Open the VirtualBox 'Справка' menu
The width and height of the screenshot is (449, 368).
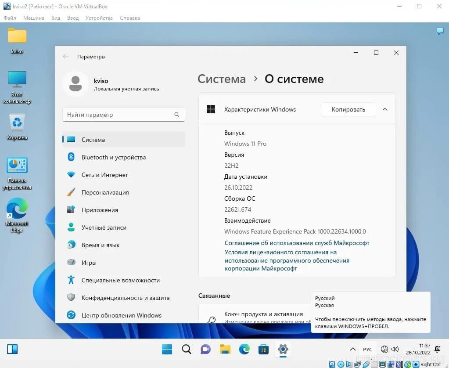point(130,18)
